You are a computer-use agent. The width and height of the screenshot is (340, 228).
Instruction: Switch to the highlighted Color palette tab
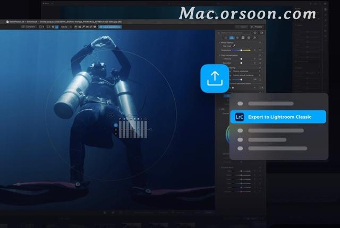(x=232, y=38)
